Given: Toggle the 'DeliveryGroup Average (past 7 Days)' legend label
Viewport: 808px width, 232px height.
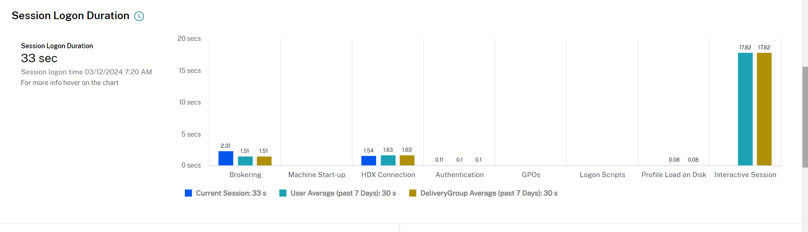Looking at the screenshot, I should click(x=489, y=193).
